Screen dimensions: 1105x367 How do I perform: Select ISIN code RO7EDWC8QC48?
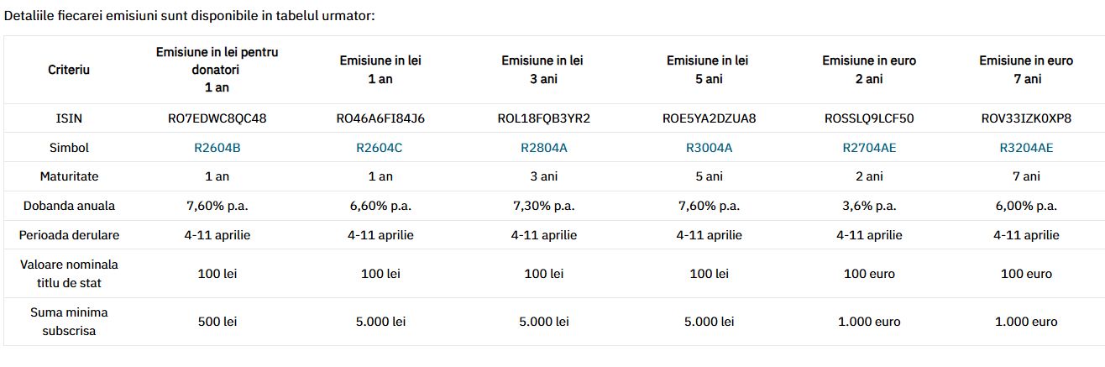pos(217,118)
